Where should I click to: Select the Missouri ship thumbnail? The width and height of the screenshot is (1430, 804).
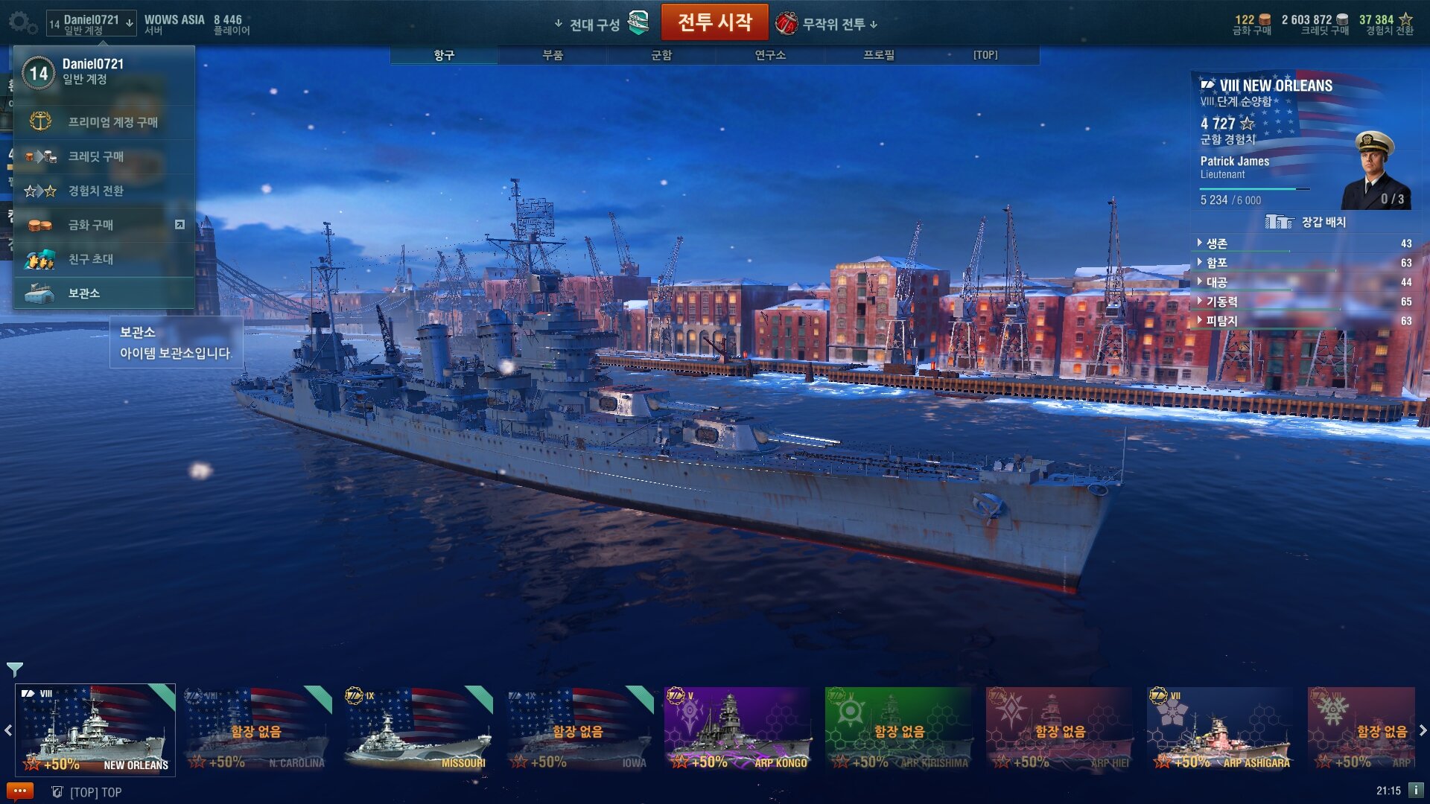pyautogui.click(x=418, y=730)
